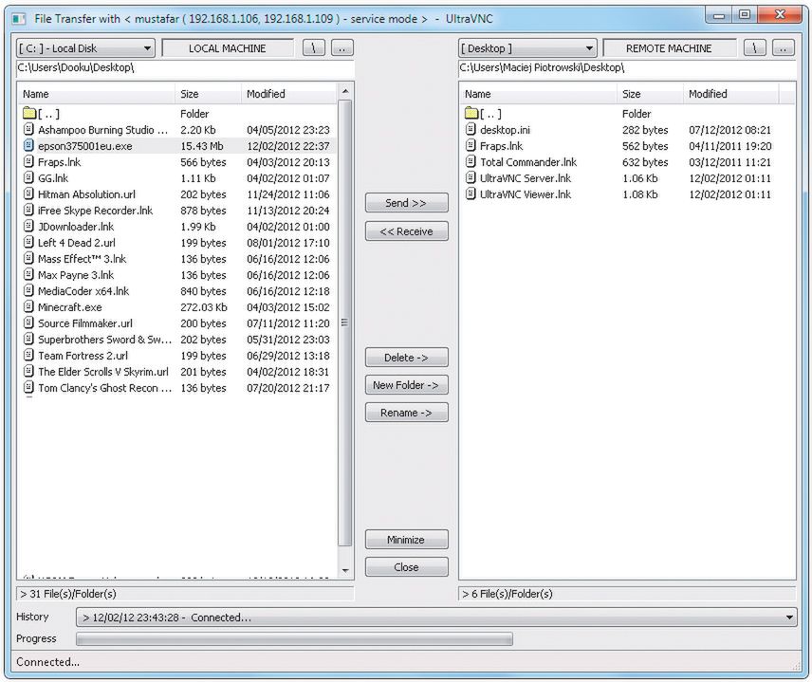Click the Ashampoo Burning Studio file icon

29,129
